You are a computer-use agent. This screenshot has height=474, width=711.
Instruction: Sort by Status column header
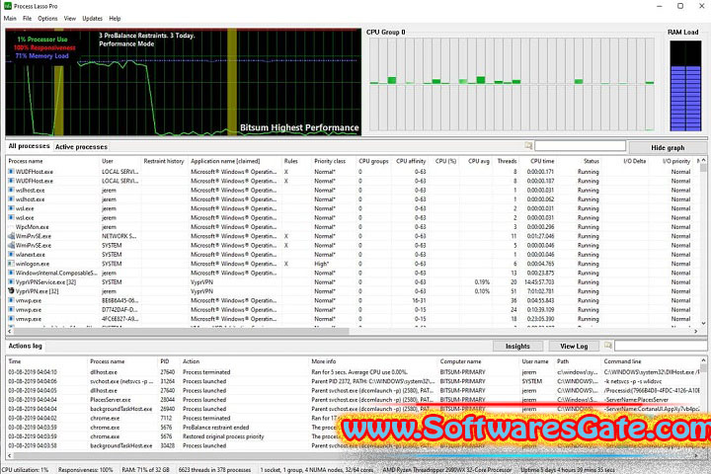coord(591,161)
